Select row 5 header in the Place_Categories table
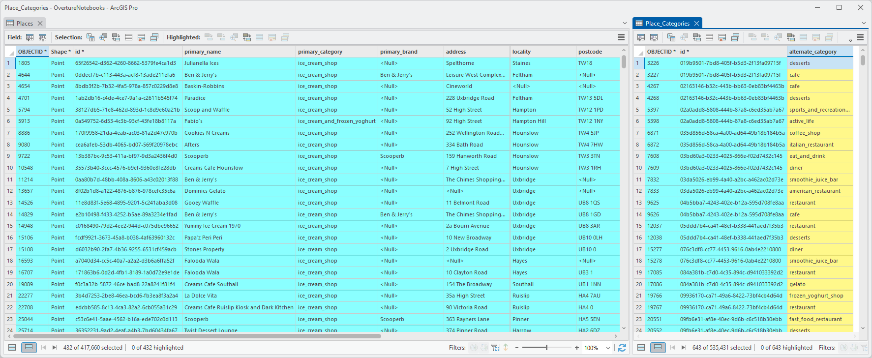872x358 pixels. click(639, 110)
